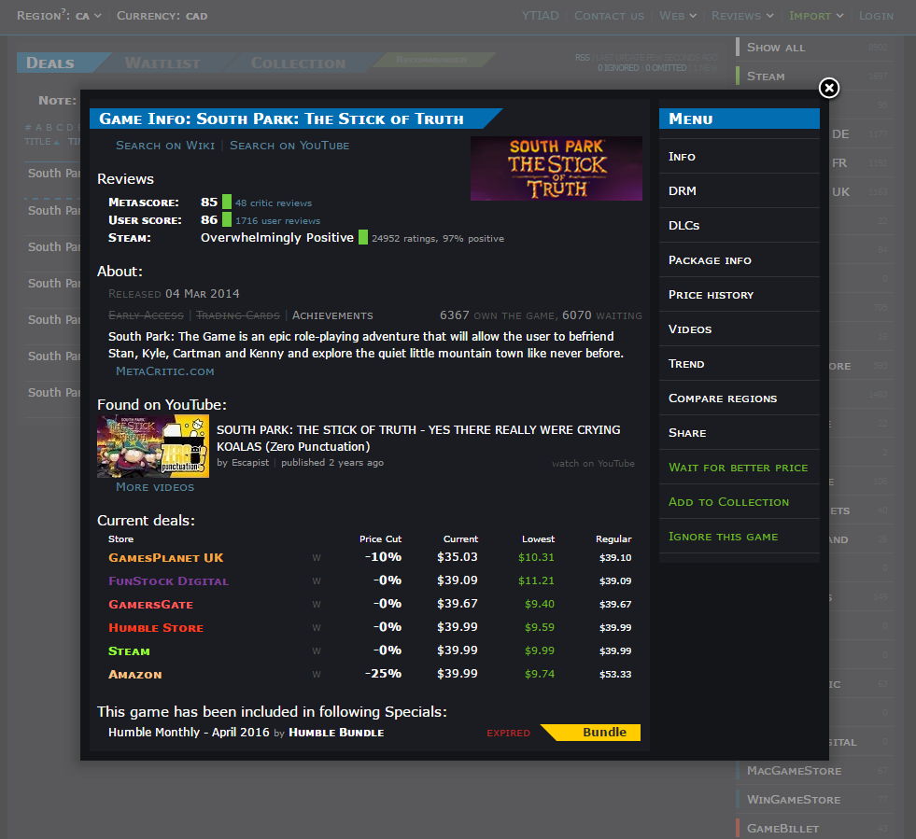Select Ignore this game
Viewport: 916px width, 839px height.
(x=739, y=536)
